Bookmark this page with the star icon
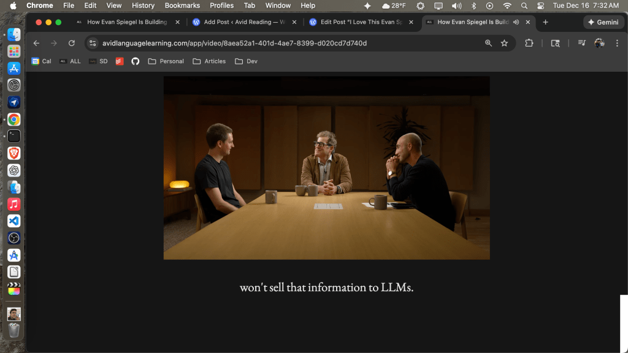The image size is (628, 353). pyautogui.click(x=504, y=44)
